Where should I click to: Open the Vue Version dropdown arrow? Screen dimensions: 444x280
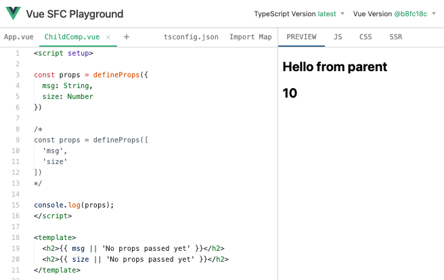pyautogui.click(x=434, y=14)
